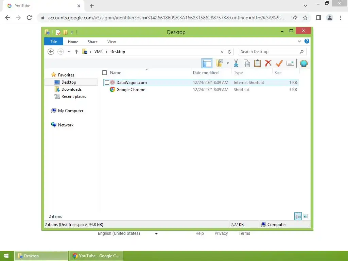Expand the ribbon with the chevron
This screenshot has height=261, width=348.
pyautogui.click(x=299, y=41)
